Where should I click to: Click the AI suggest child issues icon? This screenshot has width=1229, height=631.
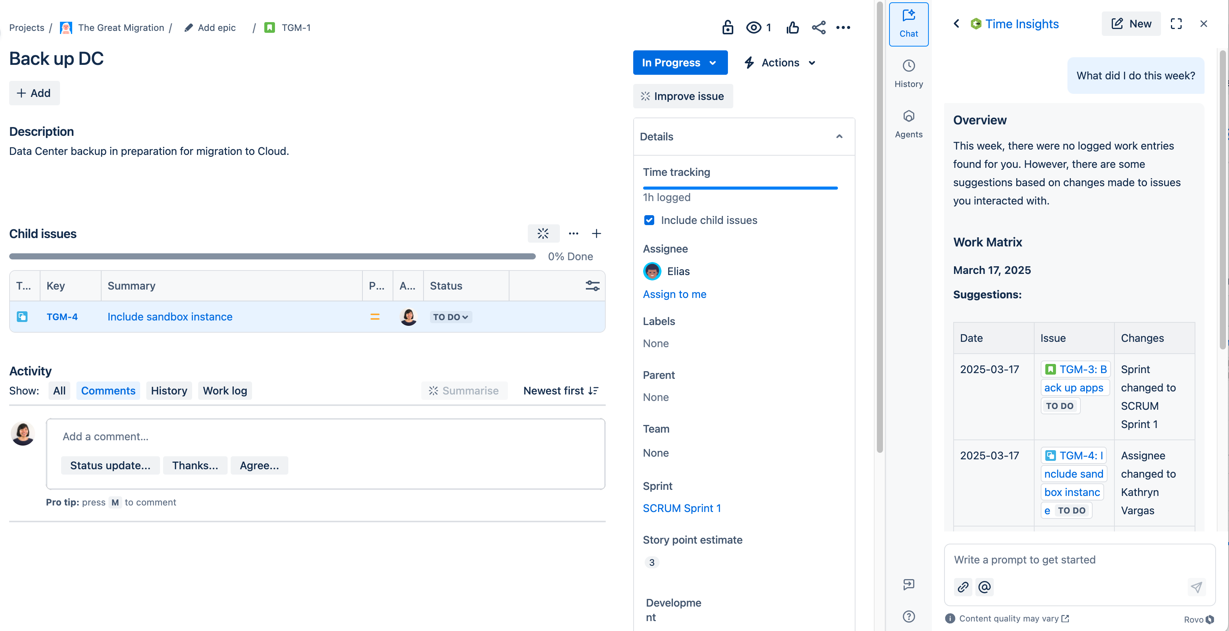click(x=543, y=233)
